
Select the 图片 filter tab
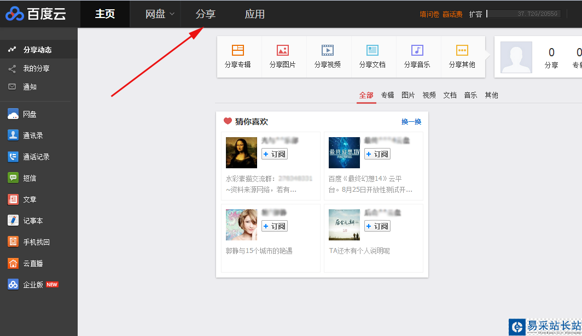coord(408,95)
